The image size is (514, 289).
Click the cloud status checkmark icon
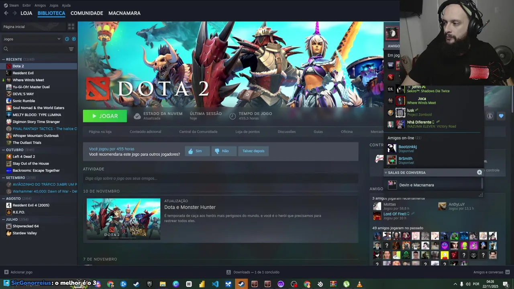(137, 116)
